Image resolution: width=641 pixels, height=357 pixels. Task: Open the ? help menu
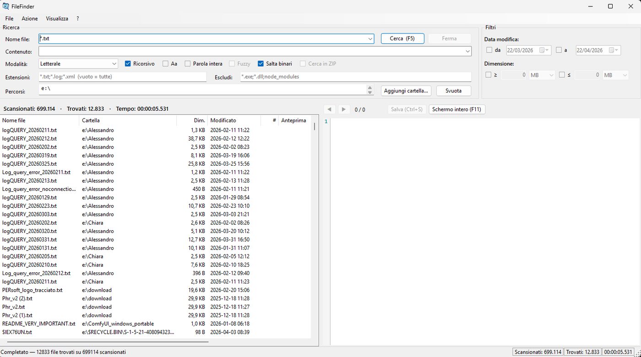point(78,19)
